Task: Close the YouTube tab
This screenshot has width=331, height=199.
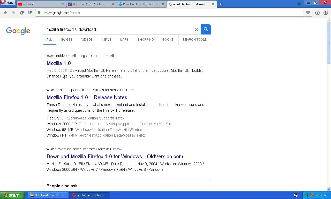Action: click(x=63, y=4)
